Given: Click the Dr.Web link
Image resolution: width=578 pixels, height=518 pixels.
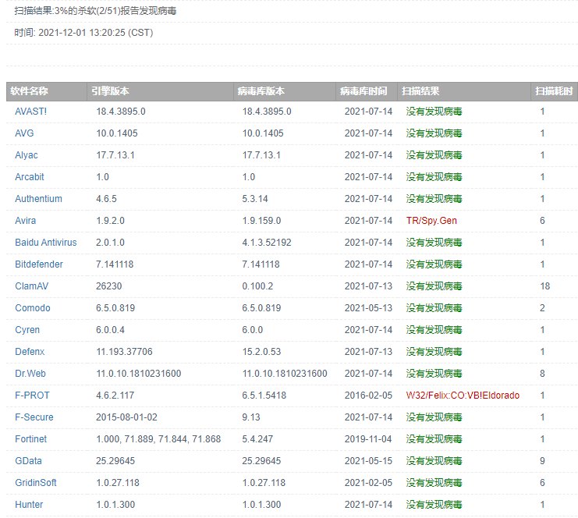Looking at the screenshot, I should (x=30, y=374).
